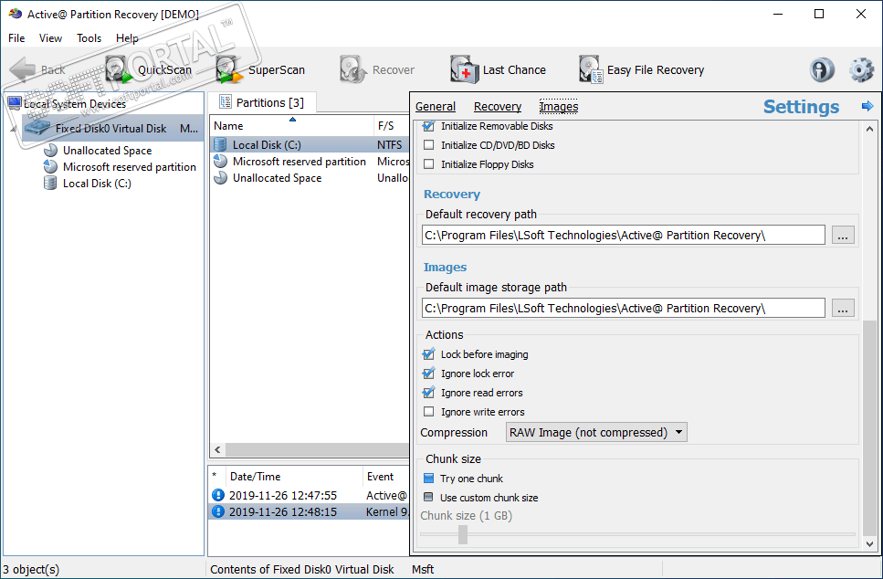Select Use custom chunk size option
The image size is (883, 579).
[x=428, y=498]
